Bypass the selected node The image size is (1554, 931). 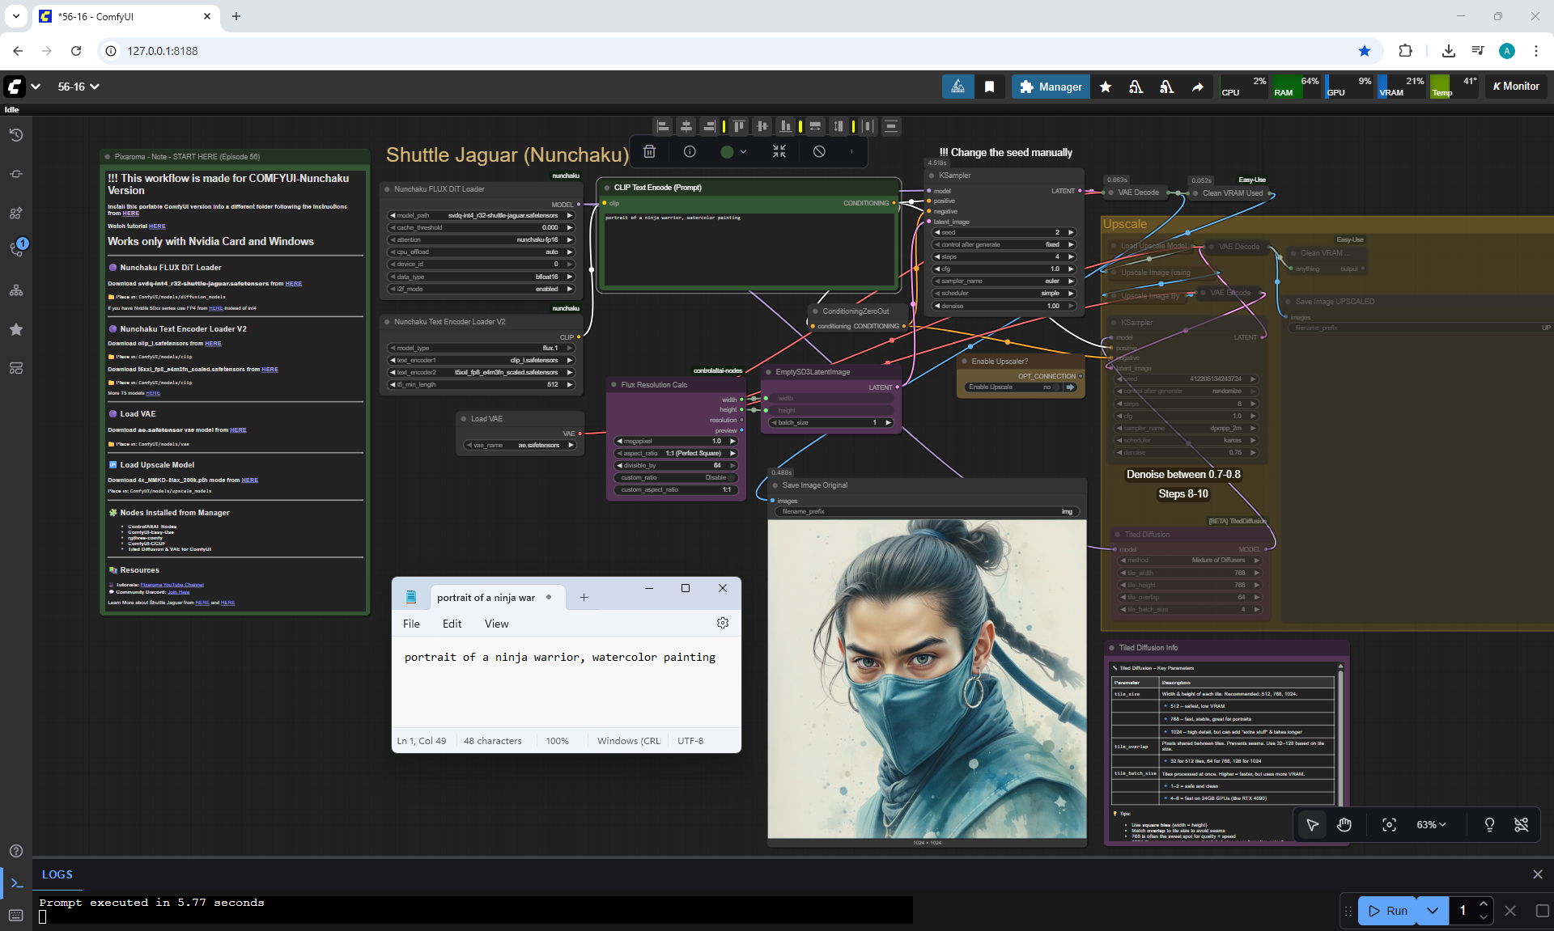coord(819,151)
